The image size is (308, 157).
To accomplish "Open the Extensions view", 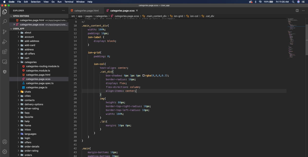I will point(5,52).
